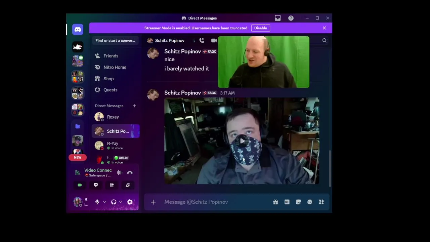This screenshot has width=430, height=242.
Task: Open the top server icon below Discord logo
Action: pos(78,47)
